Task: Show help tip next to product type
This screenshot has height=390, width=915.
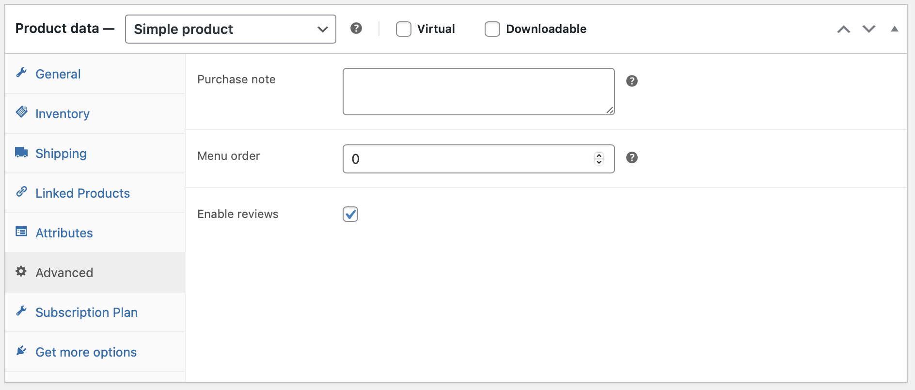Action: (x=356, y=28)
